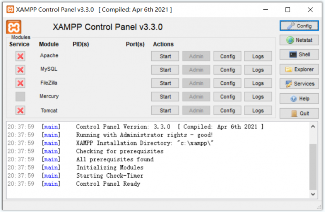Viewport: 325px width, 212px height.
Task: Click the Help button
Action: point(299,99)
